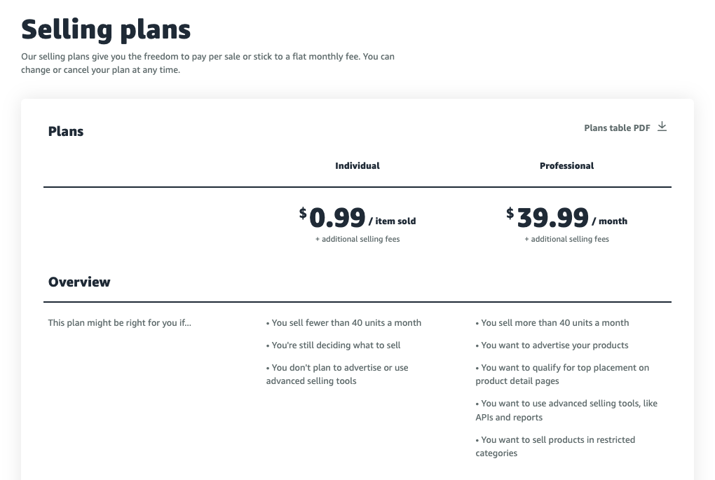The height and width of the screenshot is (480, 715).
Task: Click the Plans section heading
Action: [66, 131]
